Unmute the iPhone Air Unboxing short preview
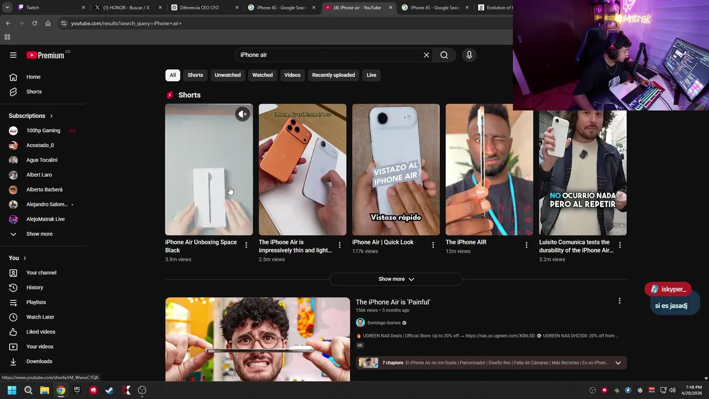 click(x=243, y=114)
